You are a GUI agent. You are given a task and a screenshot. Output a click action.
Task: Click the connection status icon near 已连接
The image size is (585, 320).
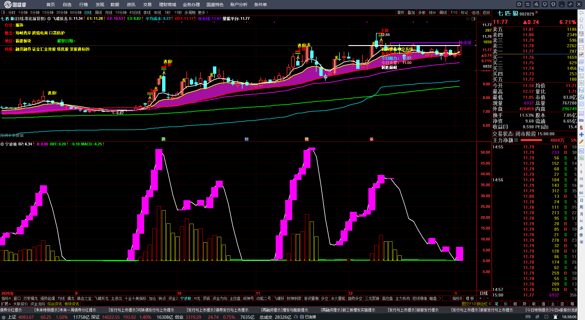point(302,317)
